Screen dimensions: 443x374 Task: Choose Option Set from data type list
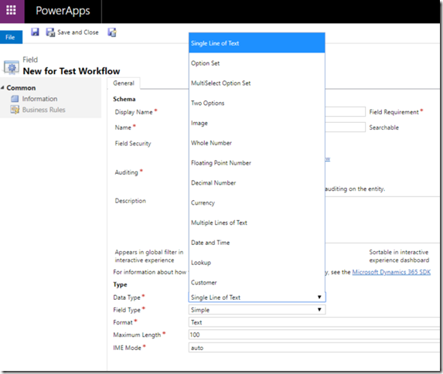pos(257,63)
